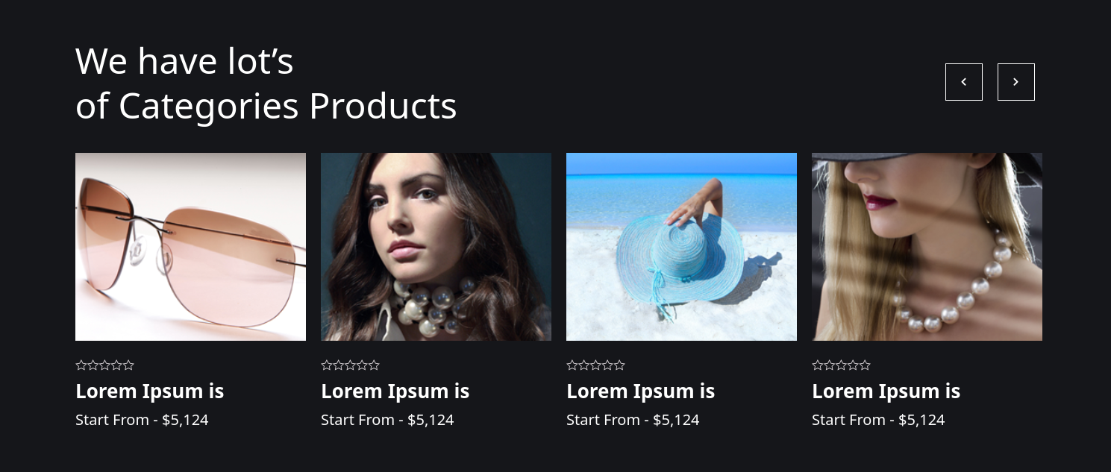Click the first star under the sunglasses
Viewport: 1111px width, 472px height.
pyautogui.click(x=81, y=365)
